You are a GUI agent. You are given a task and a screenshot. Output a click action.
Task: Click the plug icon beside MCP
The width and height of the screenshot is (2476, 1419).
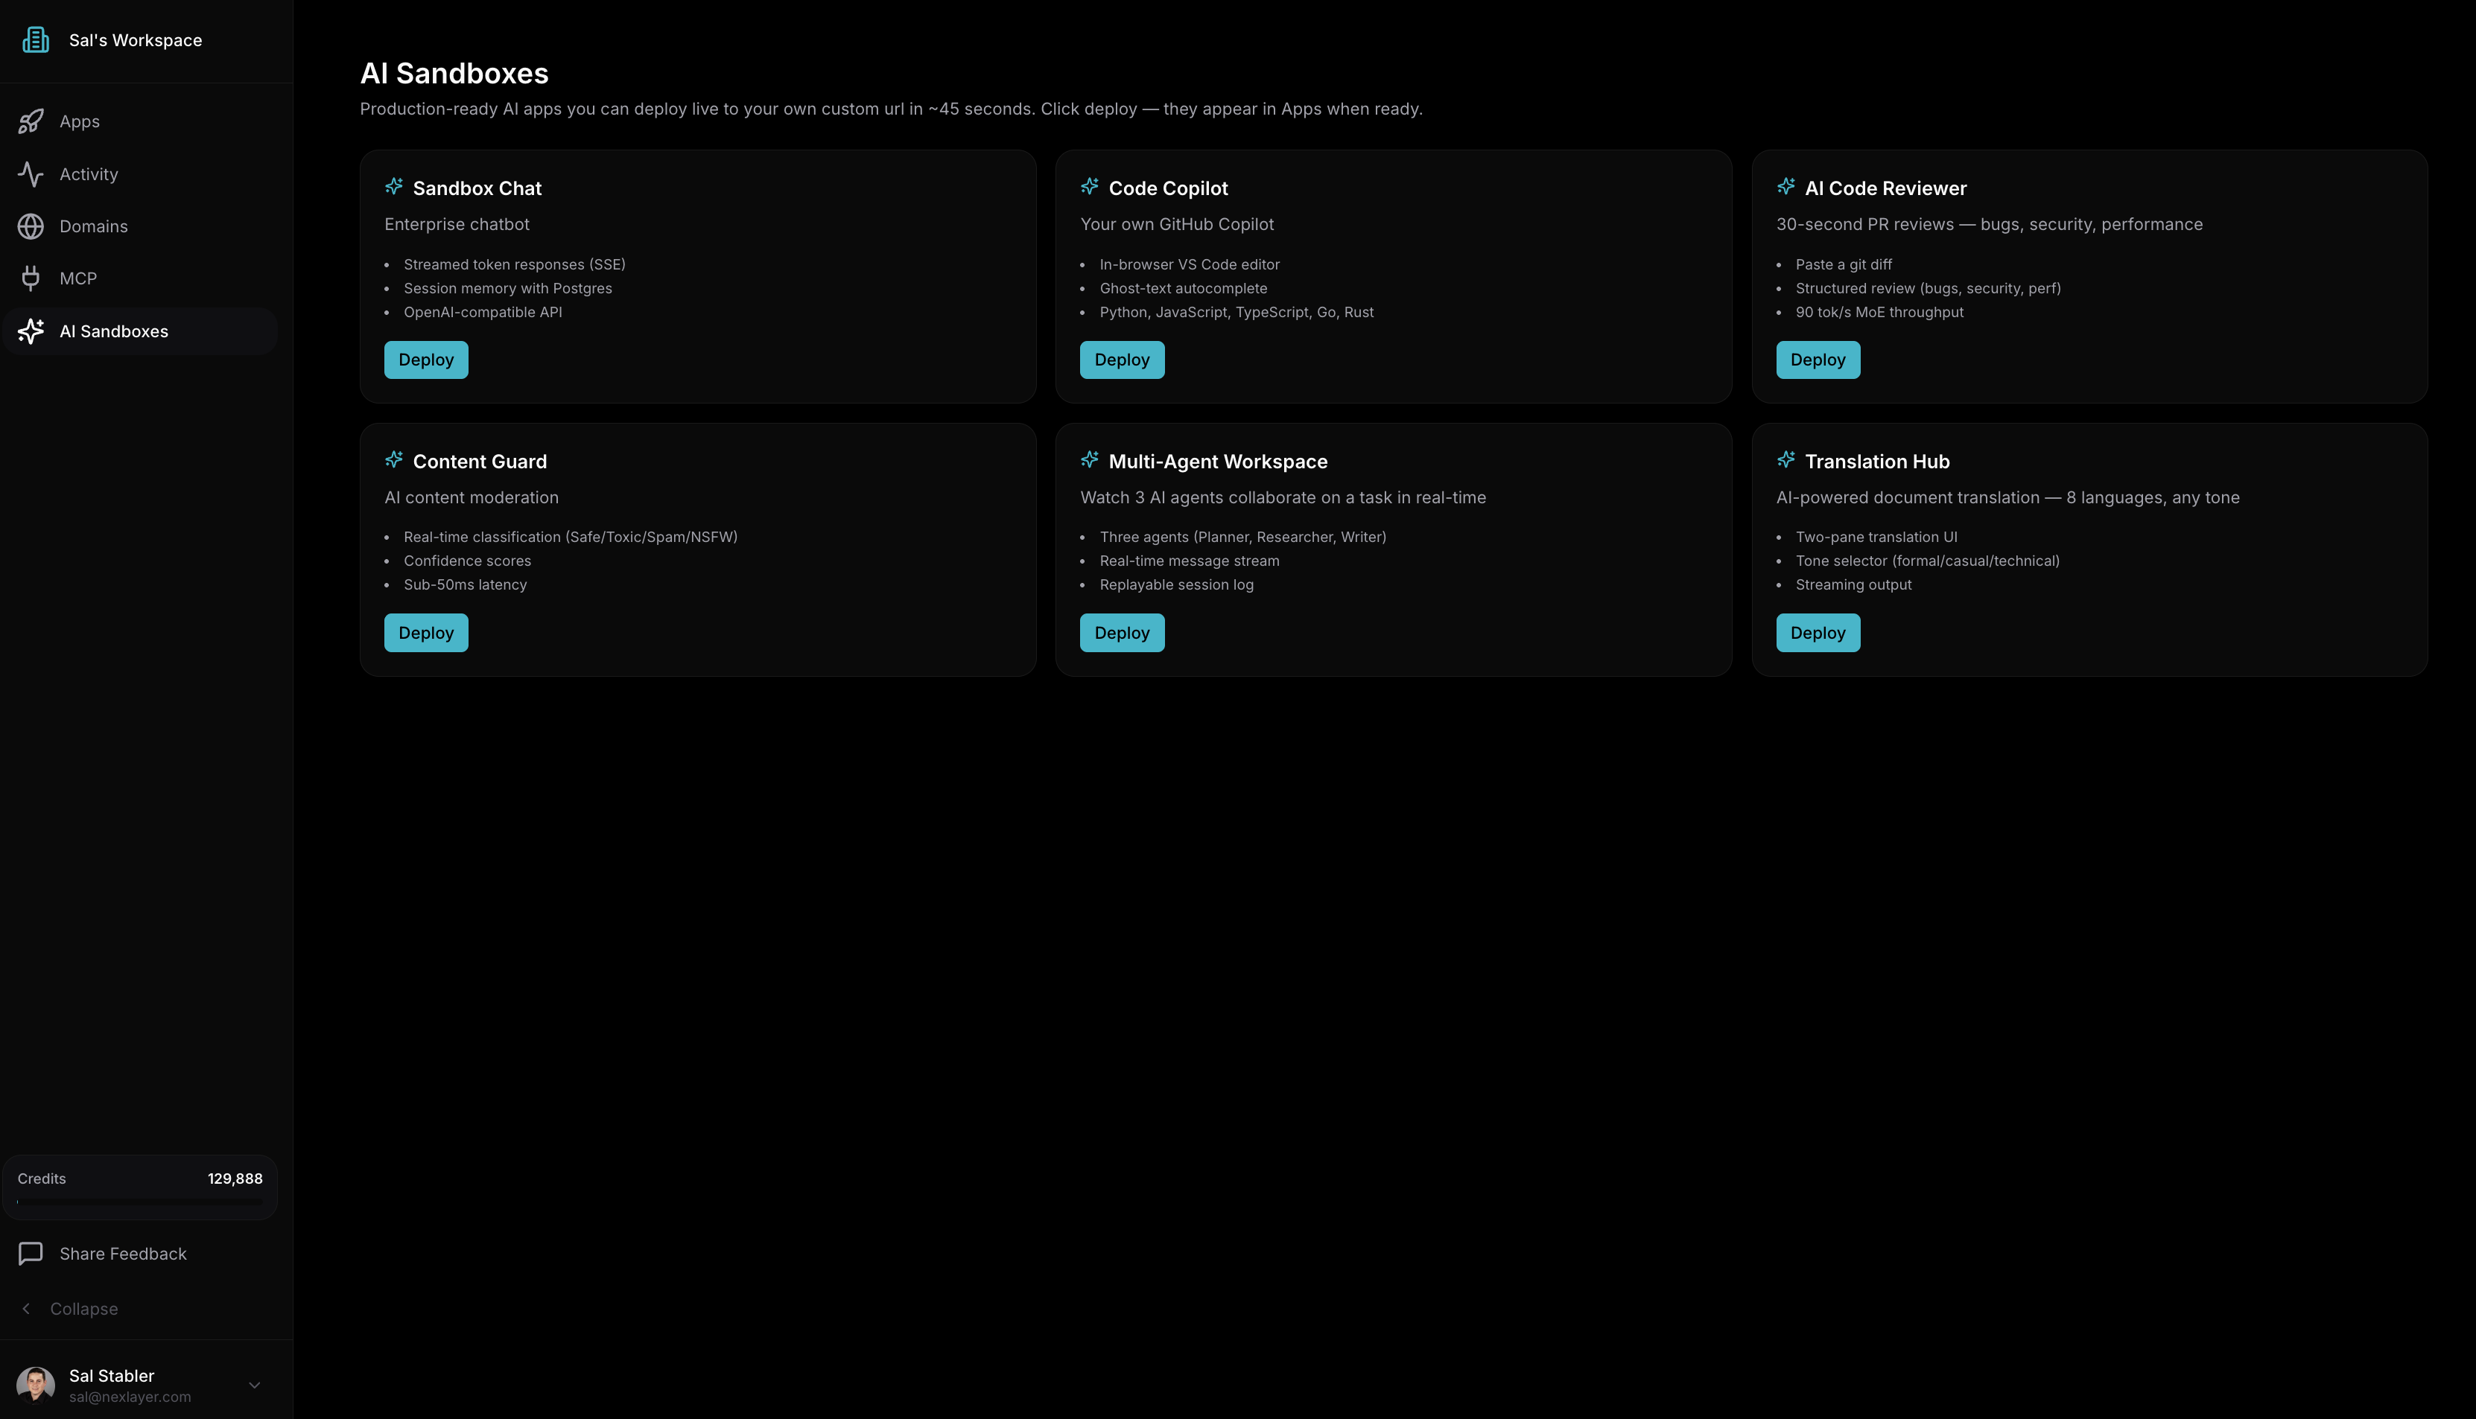(31, 278)
